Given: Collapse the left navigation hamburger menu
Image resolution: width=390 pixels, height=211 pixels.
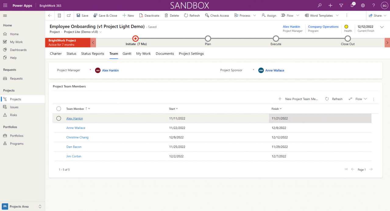Looking at the screenshot, I should point(5,16).
